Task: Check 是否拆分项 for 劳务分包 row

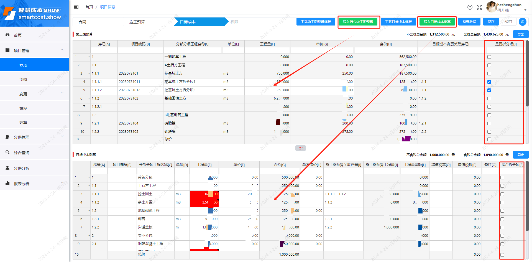Action: [502, 177]
